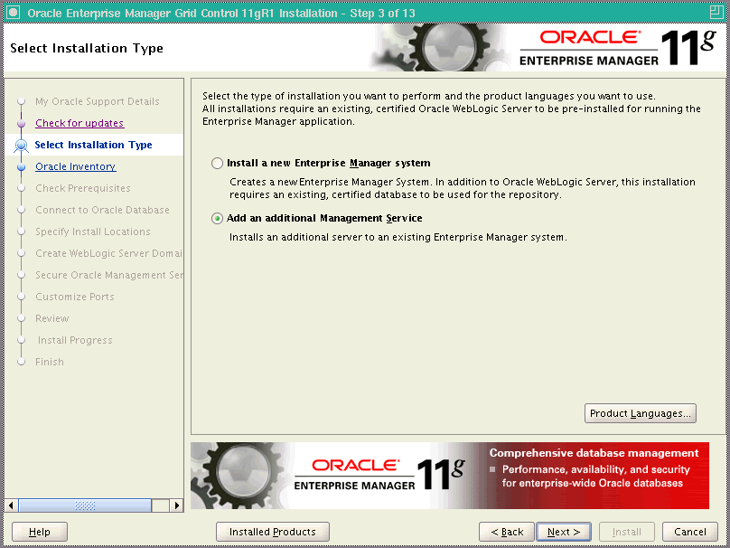Open the Product Languages dialog
The width and height of the screenshot is (730, 548).
[x=641, y=413]
